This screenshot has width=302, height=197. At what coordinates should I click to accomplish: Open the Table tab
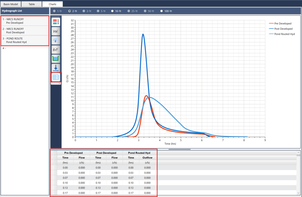32,4
